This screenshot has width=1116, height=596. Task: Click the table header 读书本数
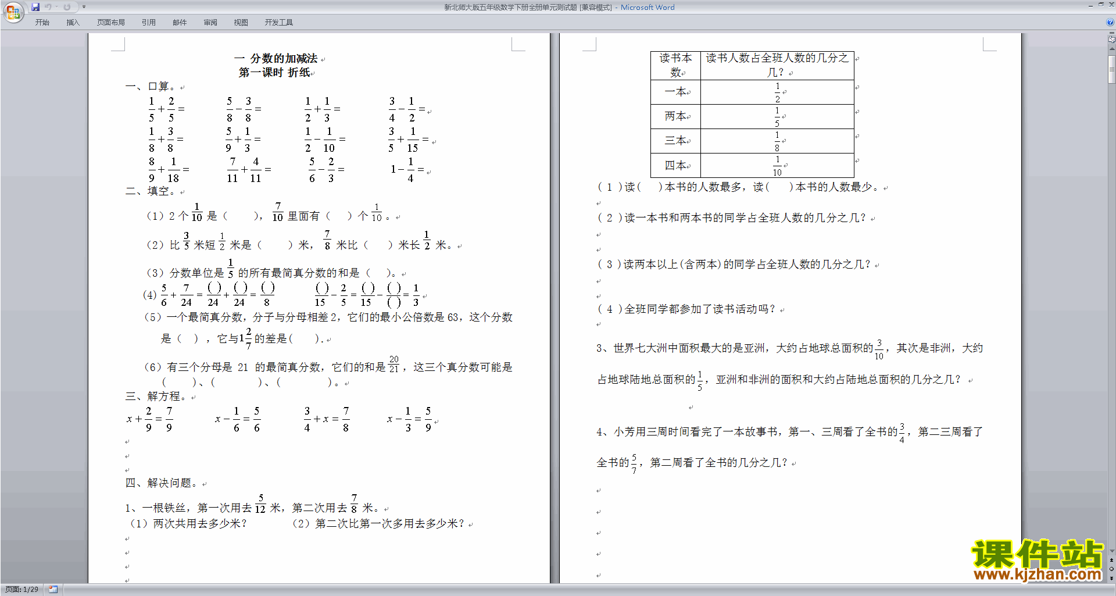click(675, 65)
